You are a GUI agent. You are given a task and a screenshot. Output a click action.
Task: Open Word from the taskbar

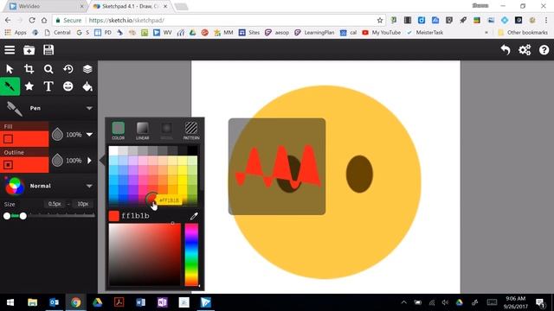[140, 302]
